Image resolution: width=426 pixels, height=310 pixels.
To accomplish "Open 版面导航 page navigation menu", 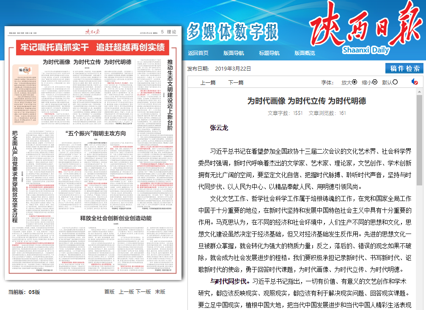I will tap(234, 53).
